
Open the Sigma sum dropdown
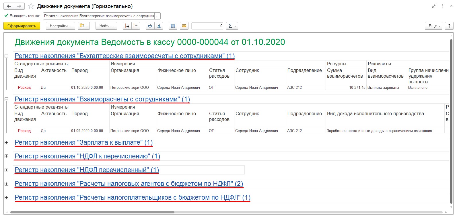pos(232,26)
